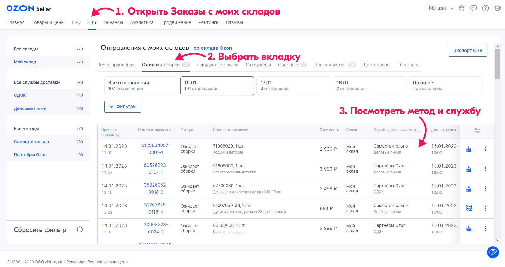Open more options for order 35826352-0018-2

[x=485, y=189]
